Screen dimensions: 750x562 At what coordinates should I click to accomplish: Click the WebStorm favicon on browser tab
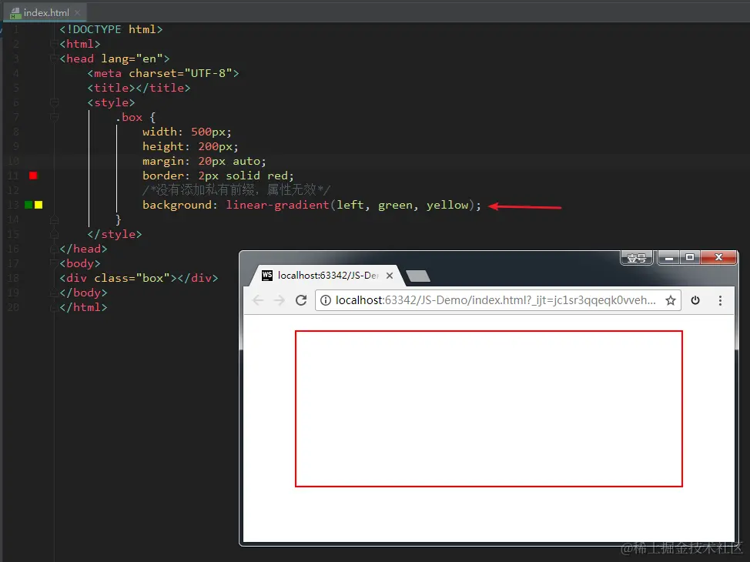click(267, 275)
